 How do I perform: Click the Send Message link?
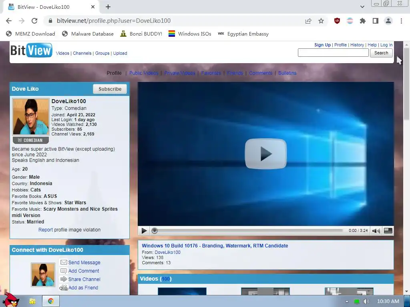84,263
